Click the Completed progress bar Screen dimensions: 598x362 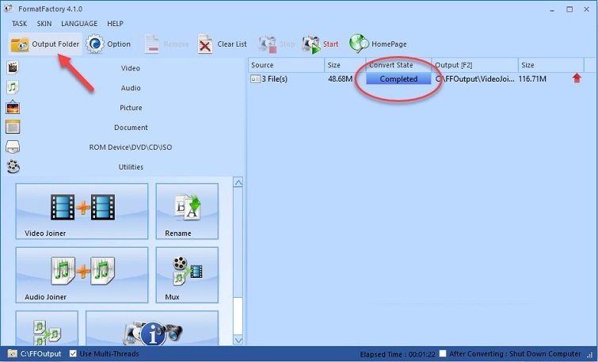(398, 79)
